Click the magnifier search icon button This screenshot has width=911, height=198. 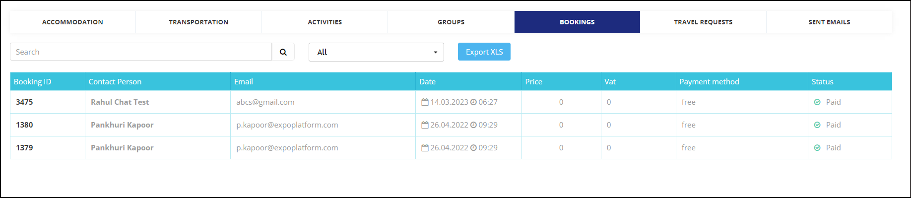point(283,52)
